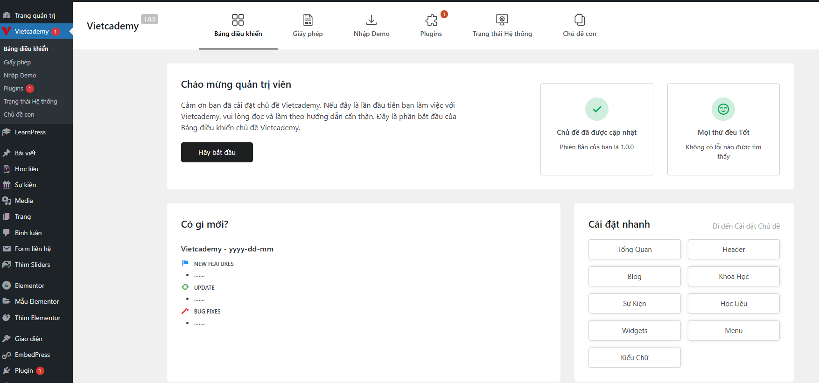Open the Chủ đề con top tab
Screen dimensions: 819x383
click(580, 26)
